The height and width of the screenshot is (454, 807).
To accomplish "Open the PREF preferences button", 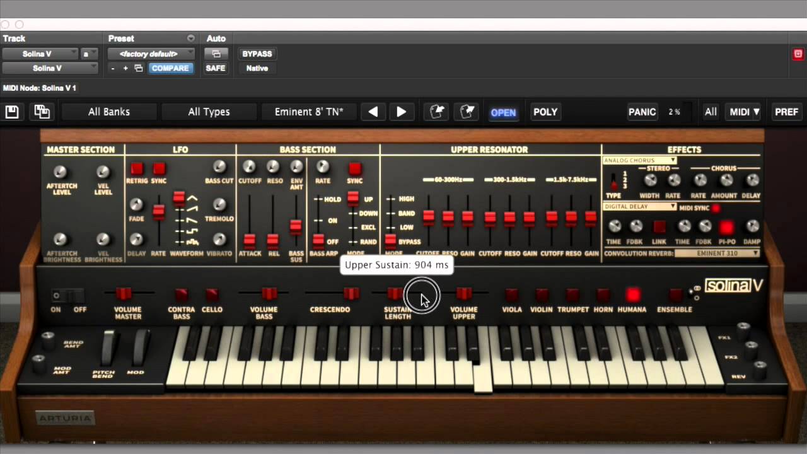I will (786, 112).
